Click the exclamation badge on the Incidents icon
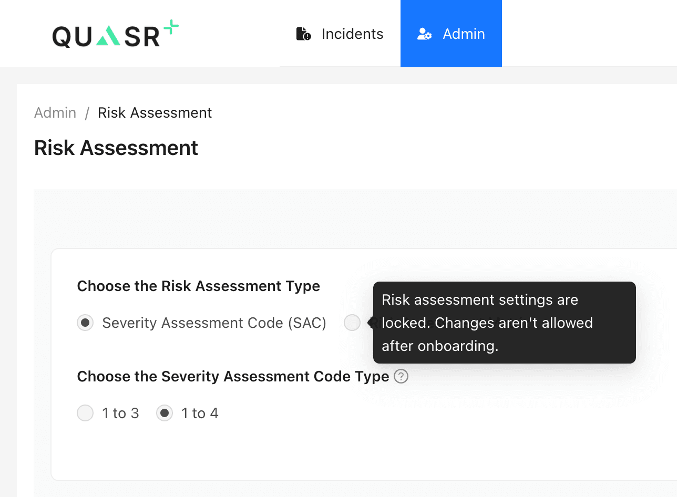677x497 pixels. pos(306,37)
